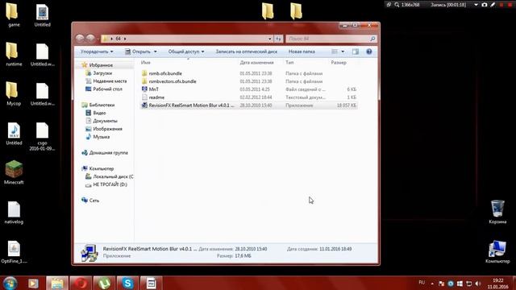Click Записать на оптический диск
The image size is (516, 290).
246,52
